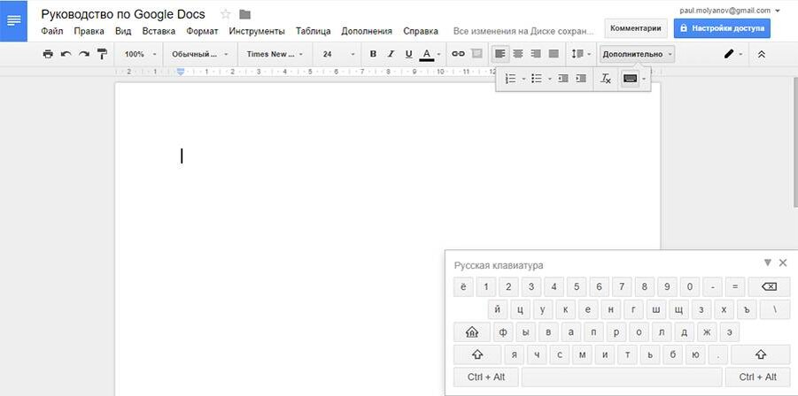Minimize the Русская клавиатура panel with triangle

tap(768, 263)
